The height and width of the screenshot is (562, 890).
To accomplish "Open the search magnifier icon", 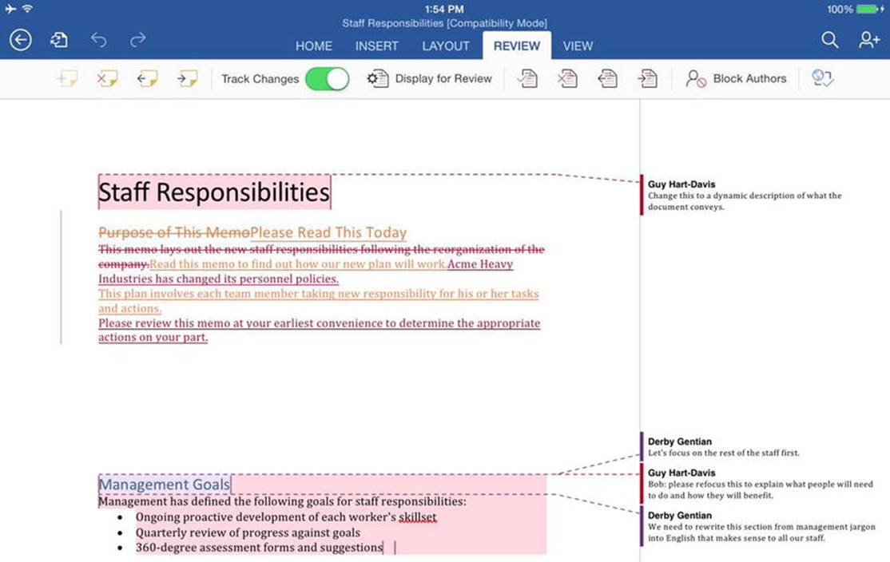I will (x=830, y=40).
